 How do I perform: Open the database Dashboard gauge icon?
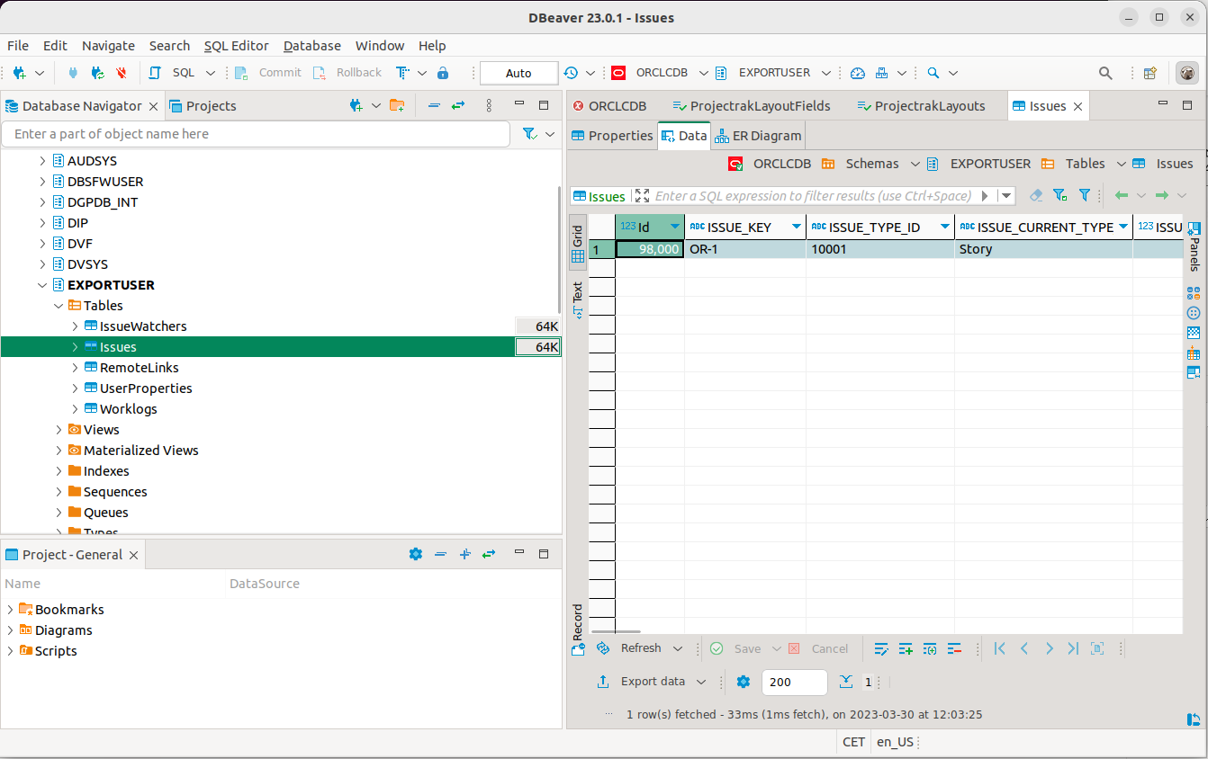click(x=857, y=73)
